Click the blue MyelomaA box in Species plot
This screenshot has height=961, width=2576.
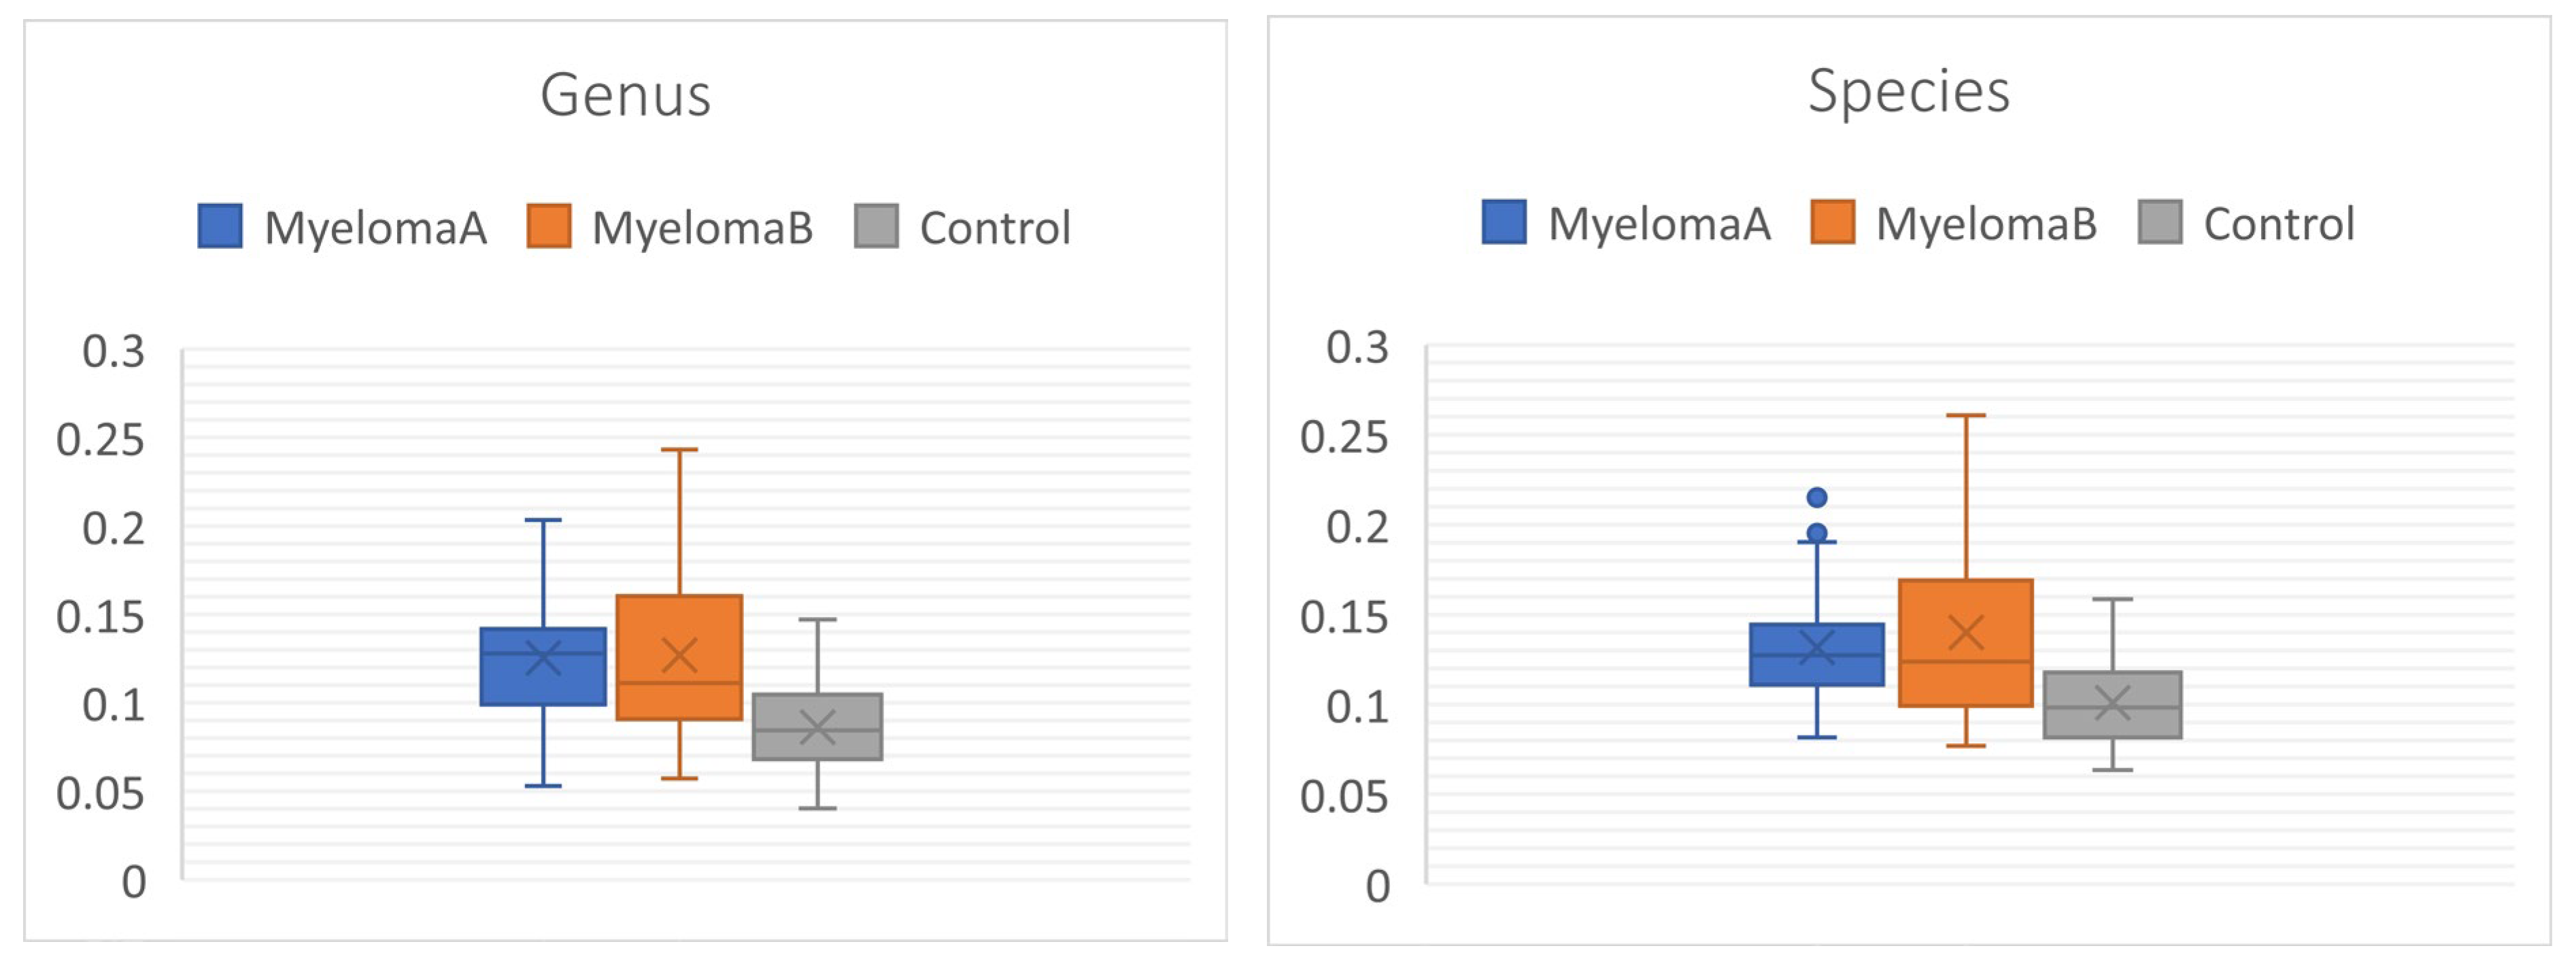tap(1816, 669)
